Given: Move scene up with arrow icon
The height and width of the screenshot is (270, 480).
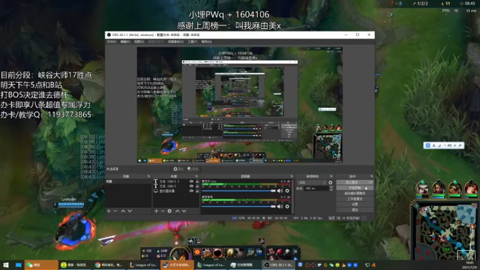Looking at the screenshot, I should click(x=123, y=211).
